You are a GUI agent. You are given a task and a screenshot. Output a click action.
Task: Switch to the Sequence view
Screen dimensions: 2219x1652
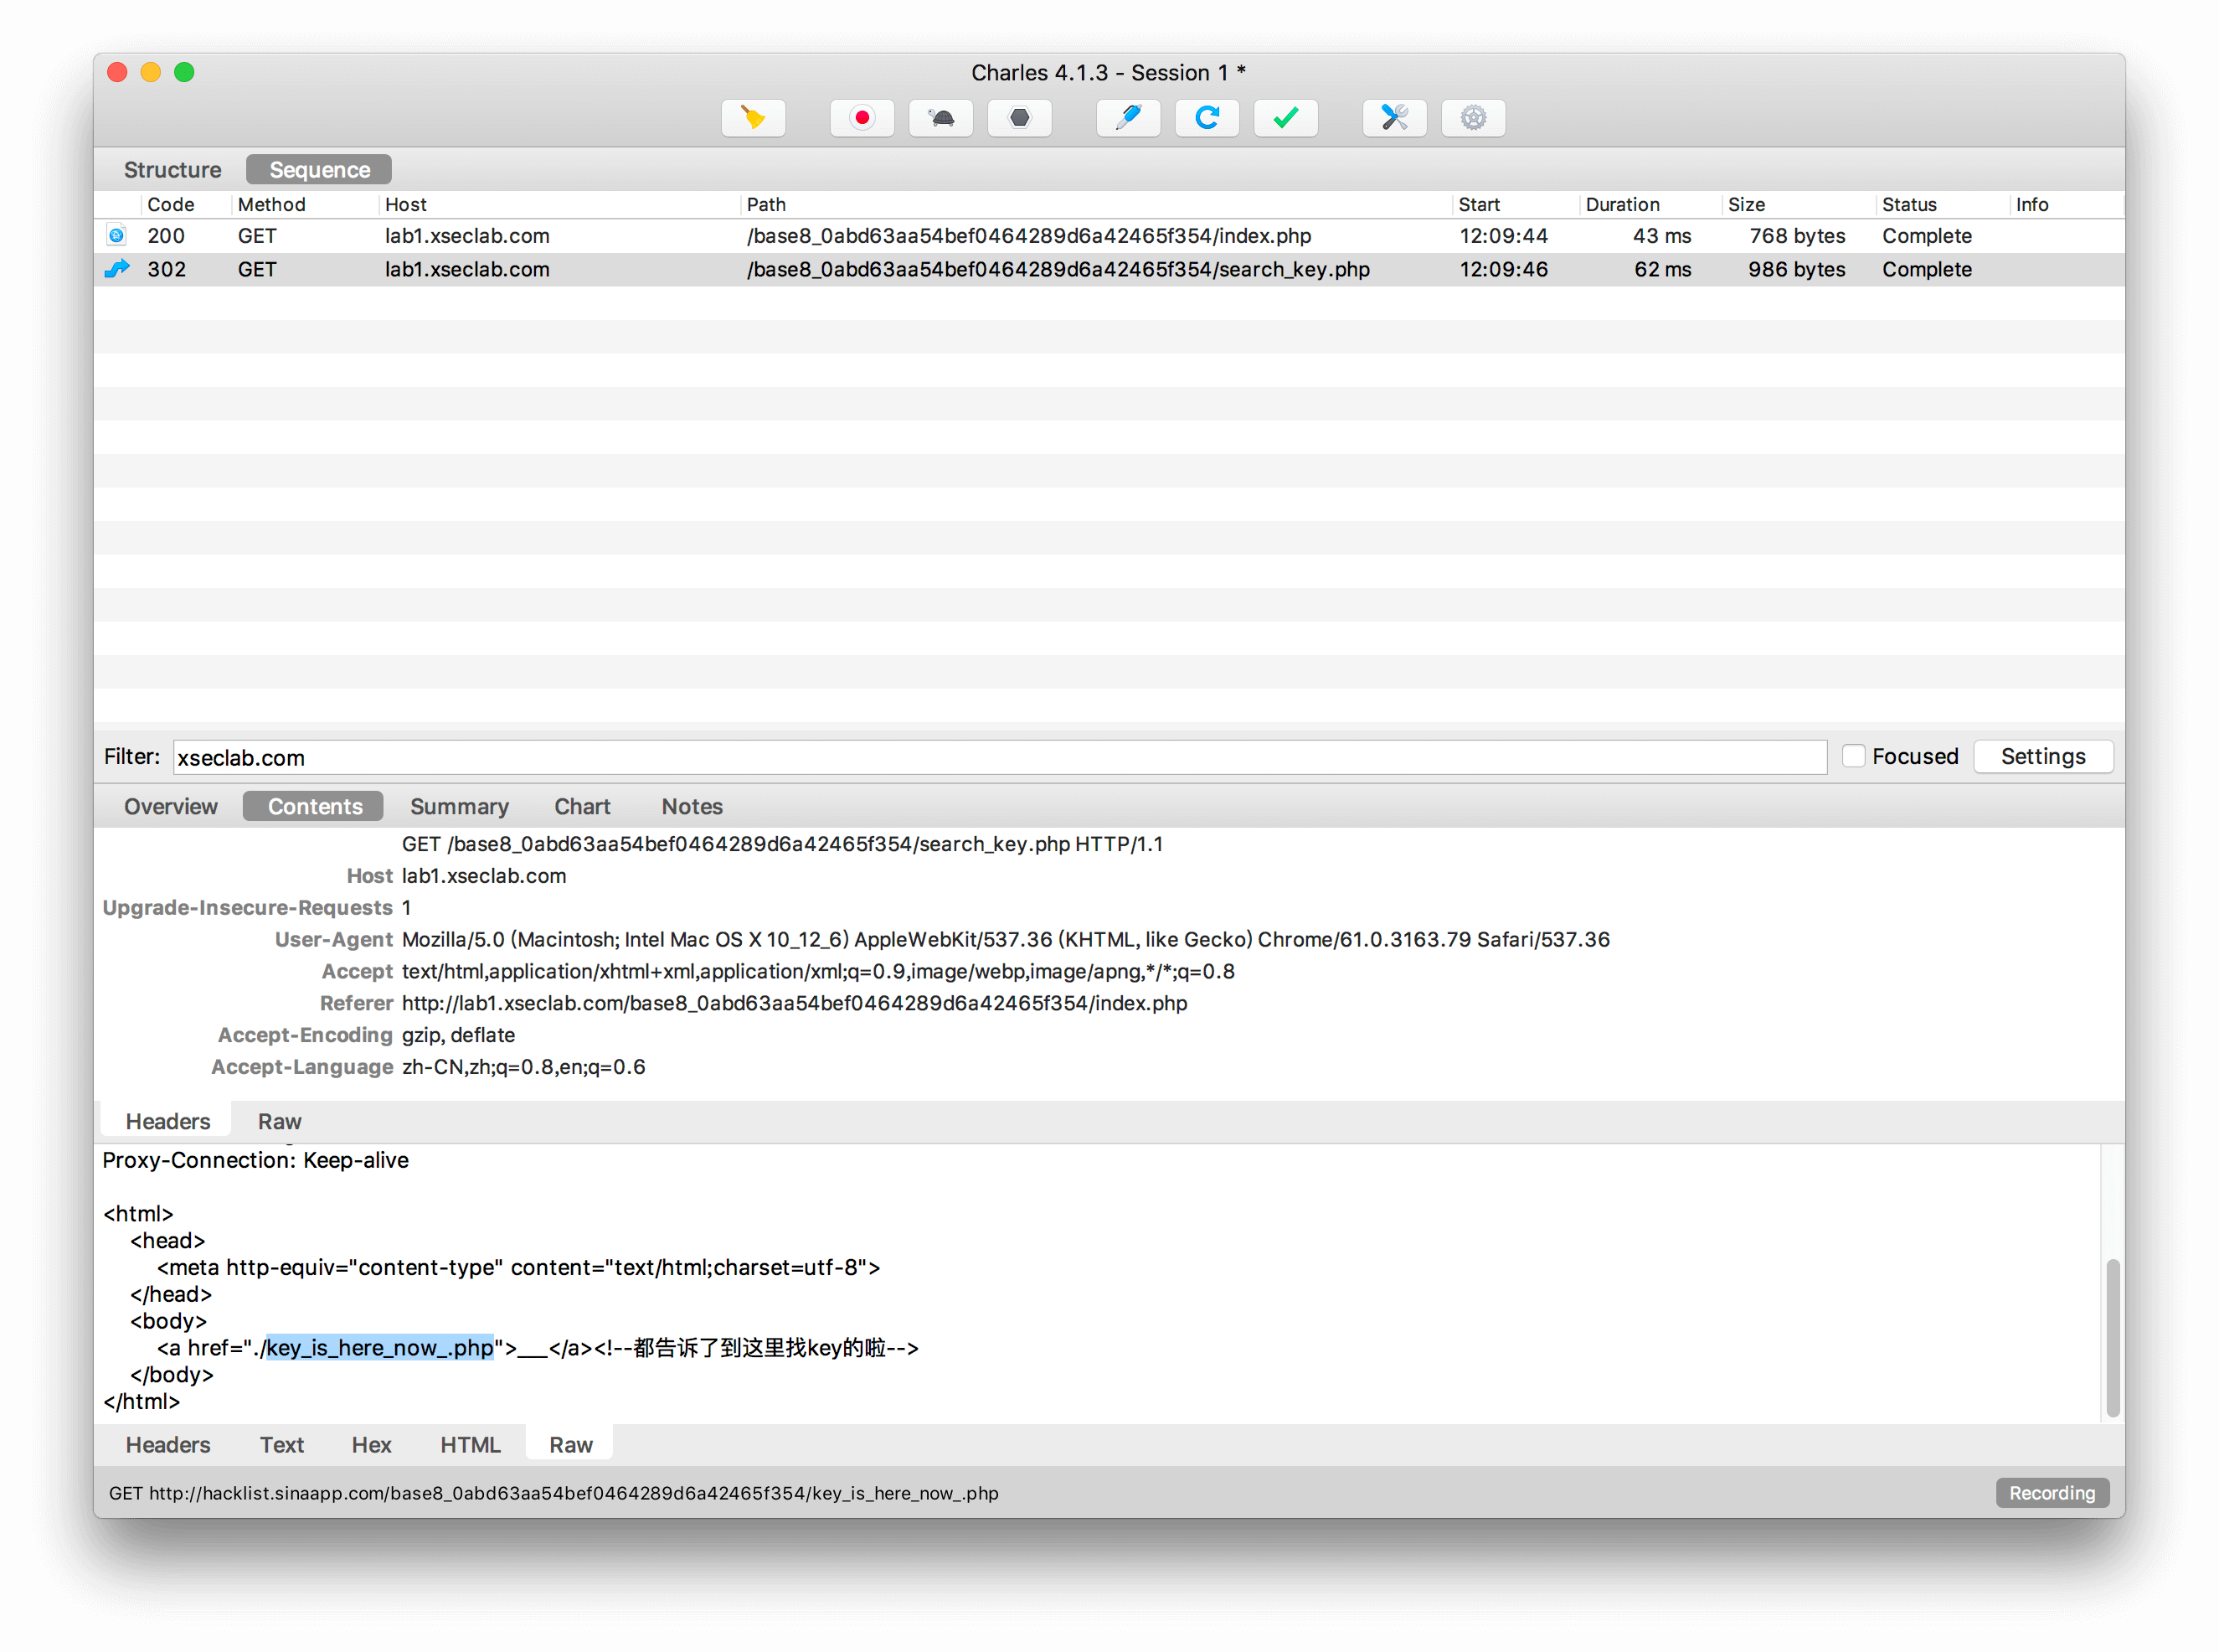[320, 170]
